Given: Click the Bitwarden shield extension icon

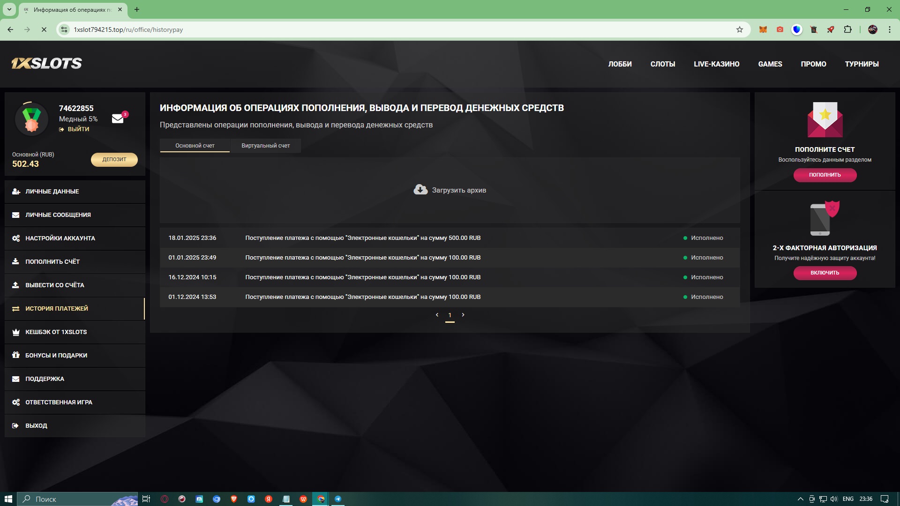Looking at the screenshot, I should tap(796, 30).
